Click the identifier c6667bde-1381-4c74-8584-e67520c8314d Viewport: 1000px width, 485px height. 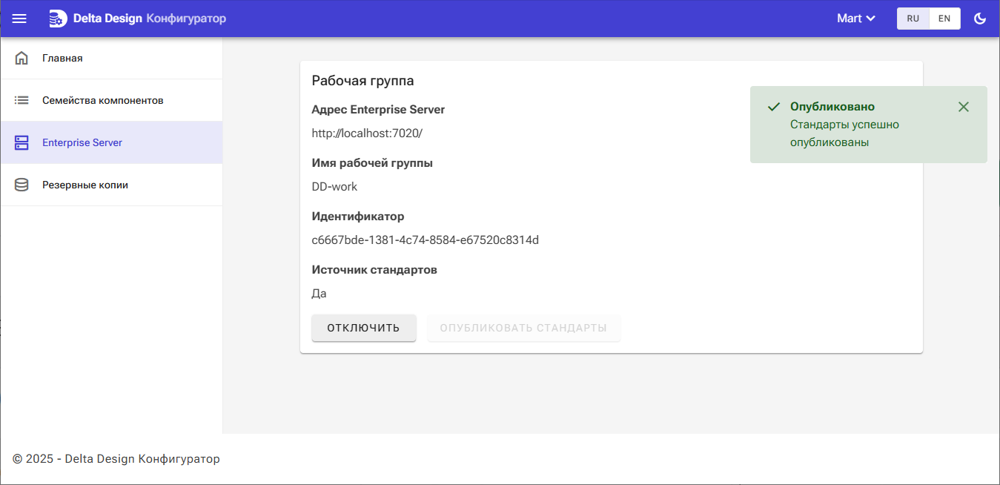pyautogui.click(x=426, y=240)
